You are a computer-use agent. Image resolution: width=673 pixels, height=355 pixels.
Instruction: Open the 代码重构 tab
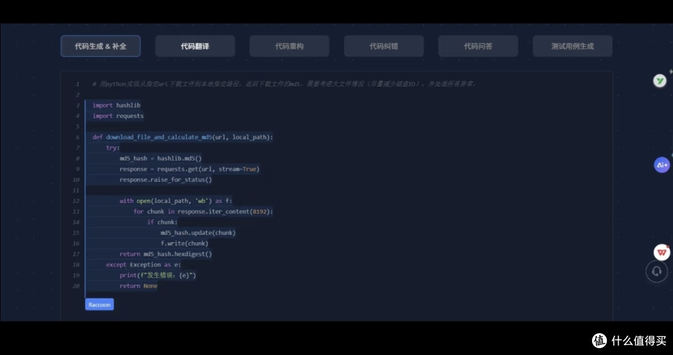(x=289, y=46)
